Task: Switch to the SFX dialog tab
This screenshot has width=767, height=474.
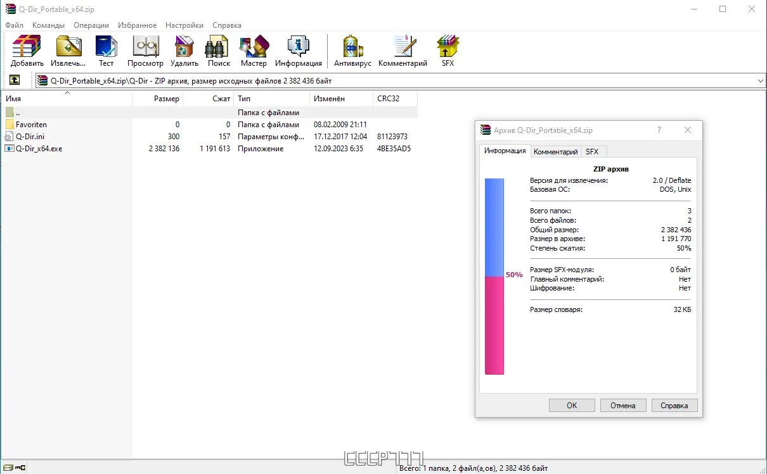Action: pos(592,152)
